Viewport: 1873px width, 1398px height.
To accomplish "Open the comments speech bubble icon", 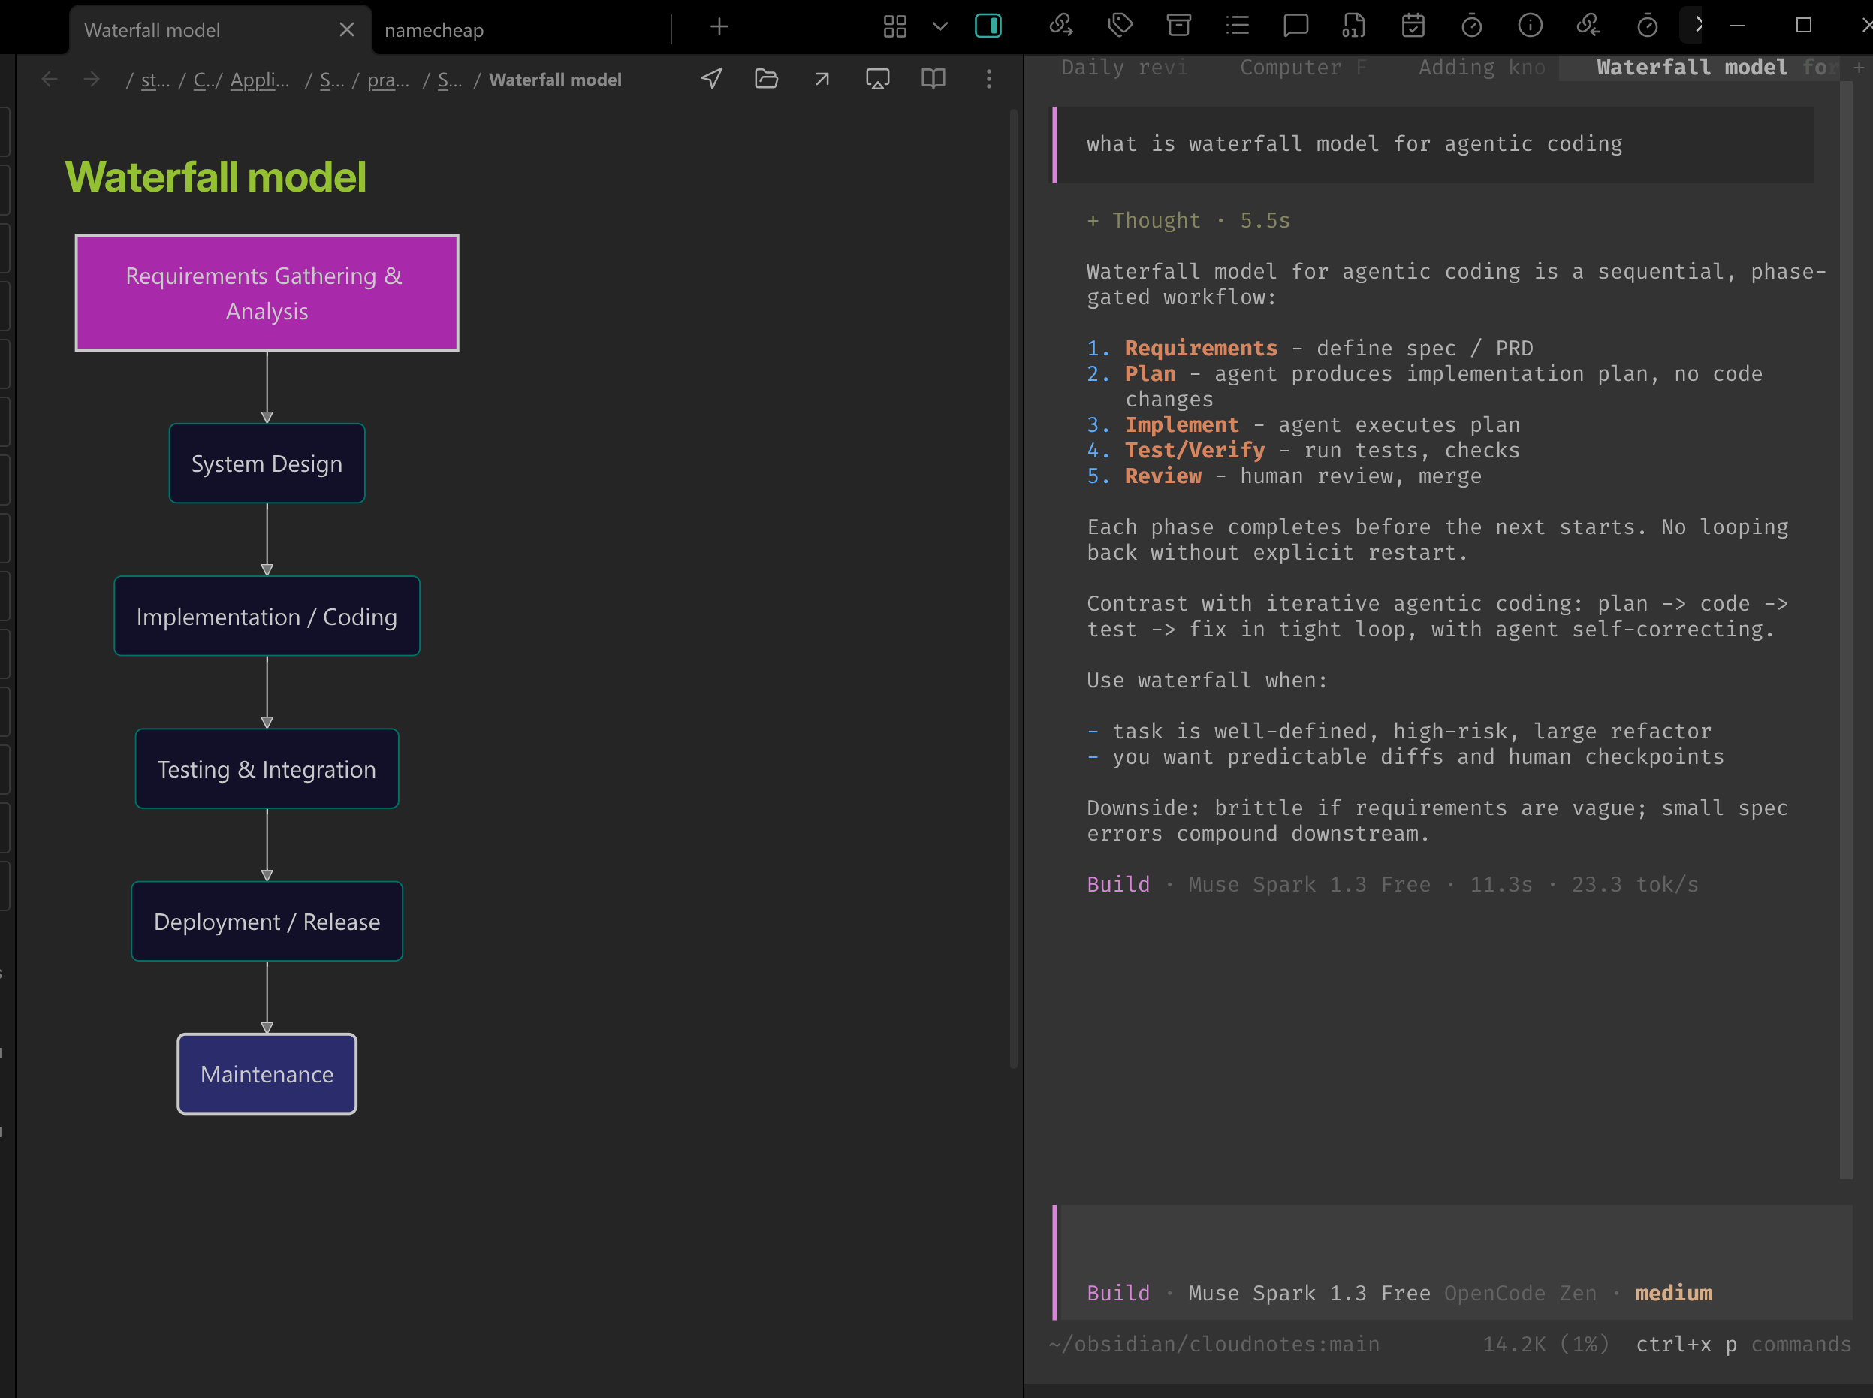I will click(x=1295, y=26).
